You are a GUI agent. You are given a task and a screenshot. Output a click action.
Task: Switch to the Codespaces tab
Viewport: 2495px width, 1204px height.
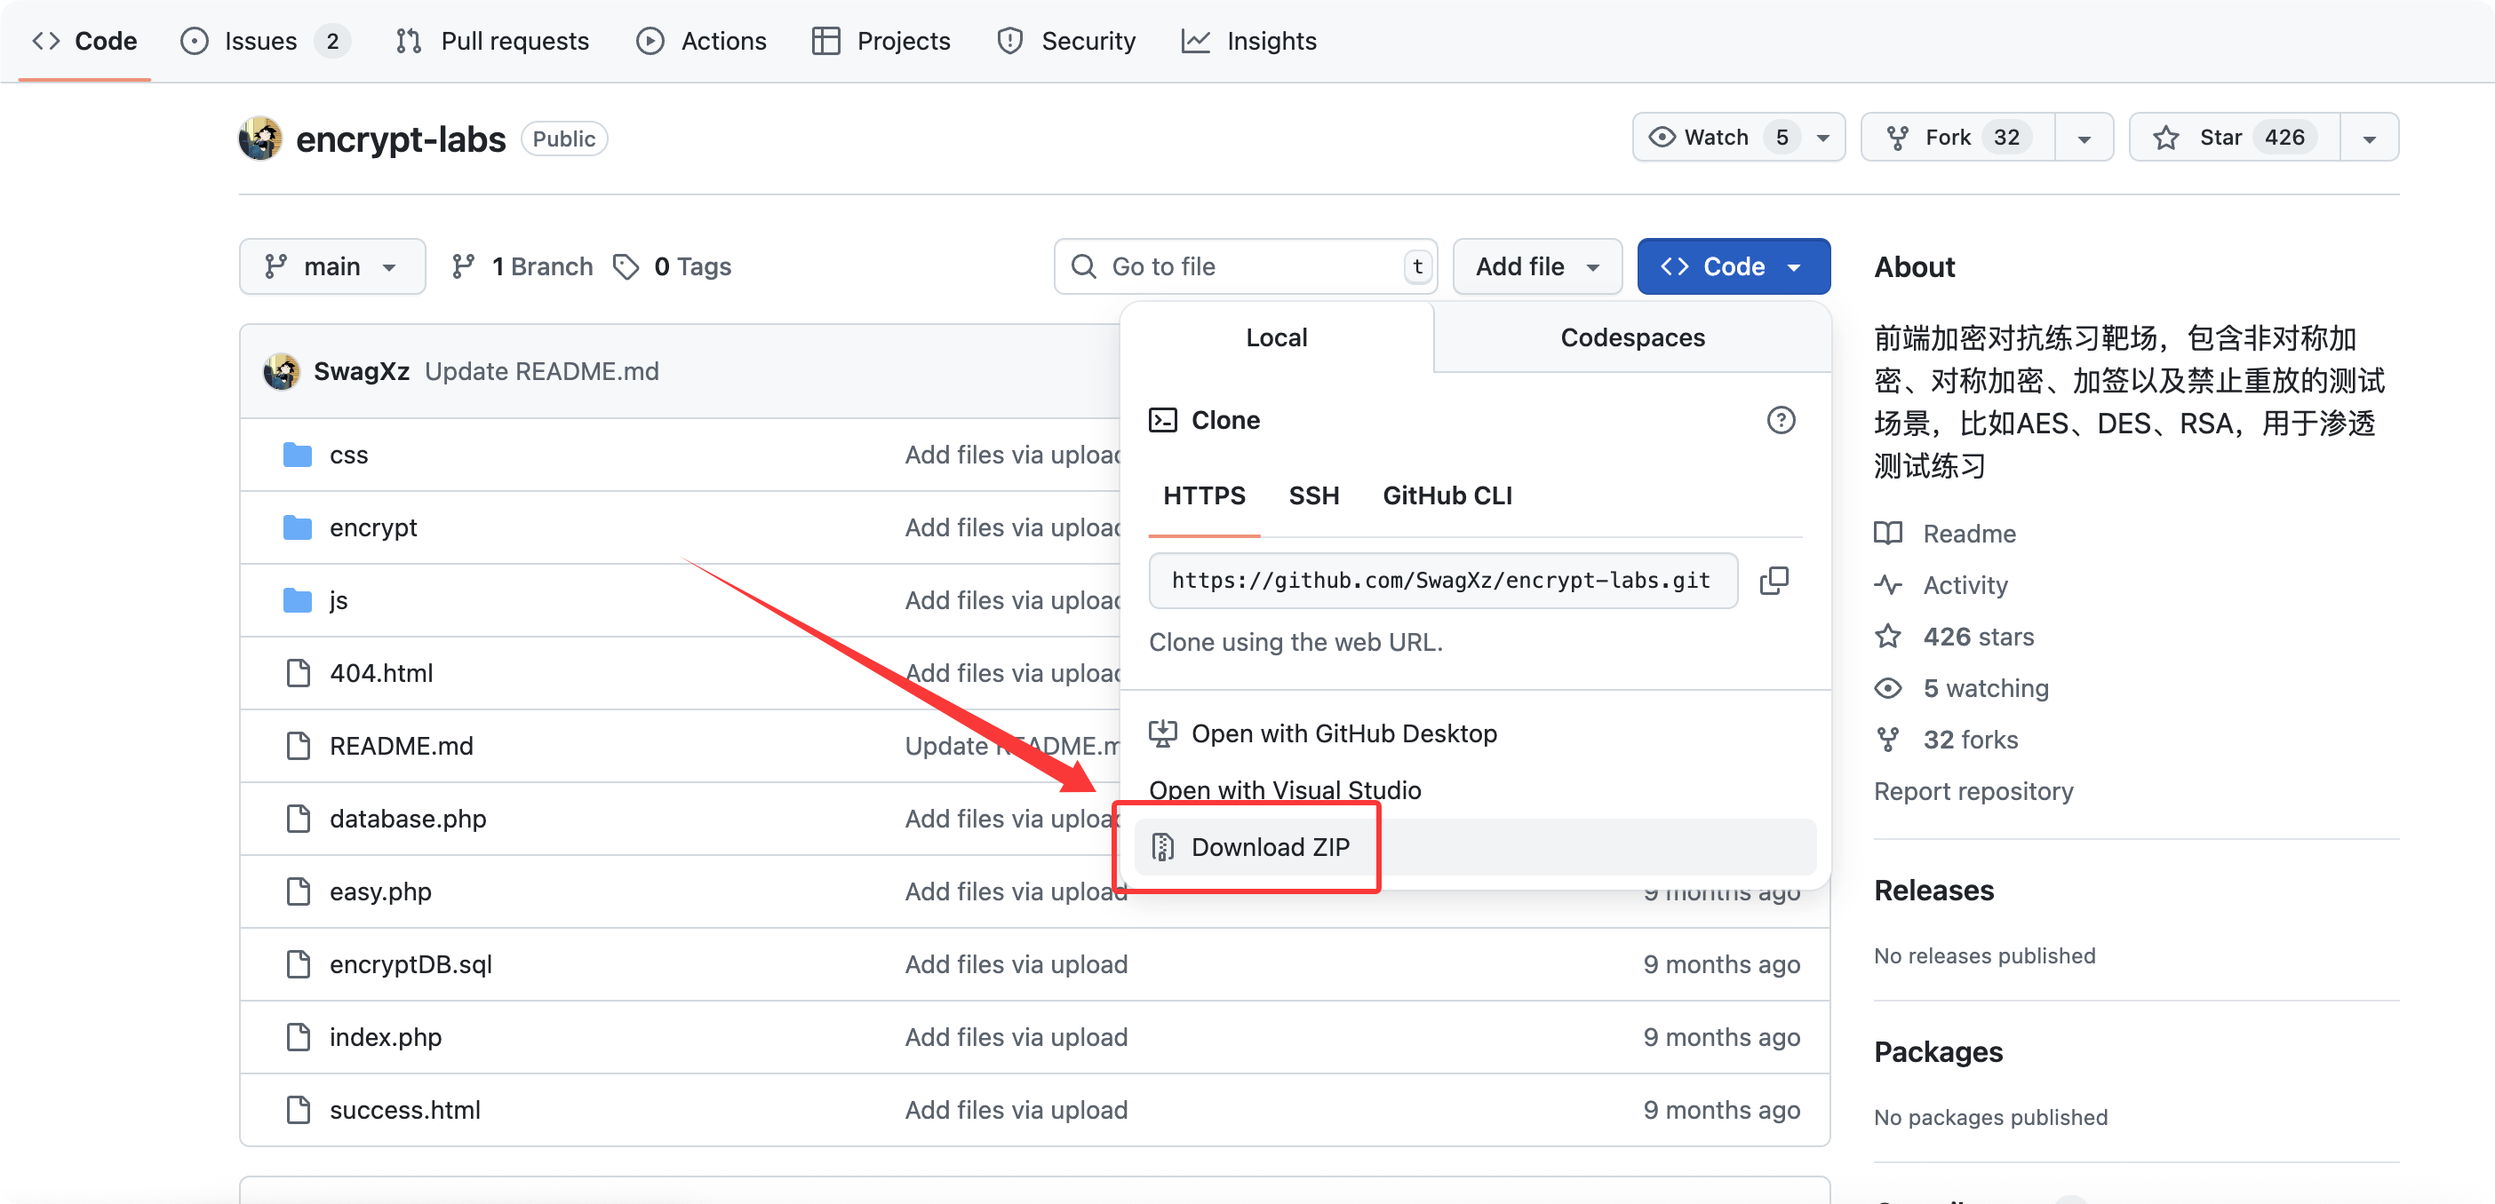pos(1632,337)
